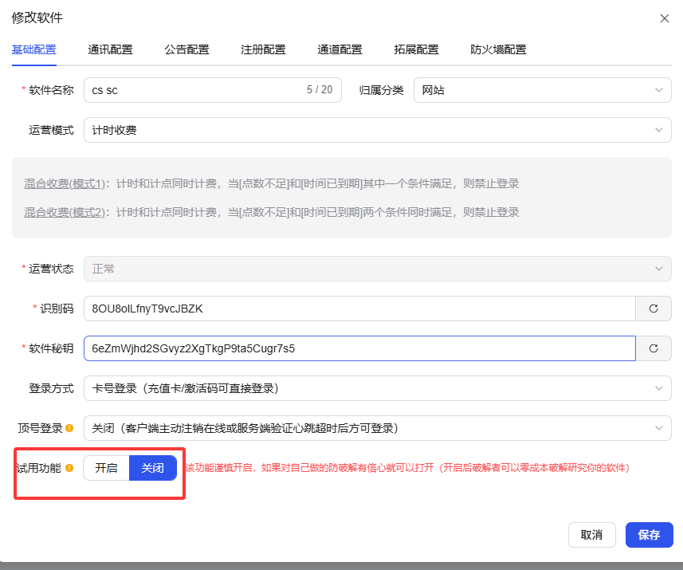683x570 pixels.
Task: Set 试用功能 to 关闭
Action: pos(153,468)
